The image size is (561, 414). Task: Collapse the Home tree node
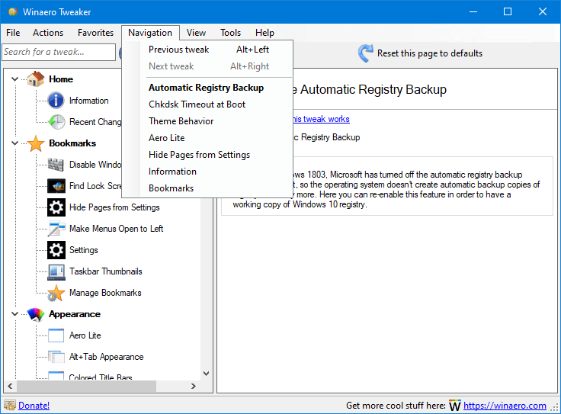click(x=14, y=79)
